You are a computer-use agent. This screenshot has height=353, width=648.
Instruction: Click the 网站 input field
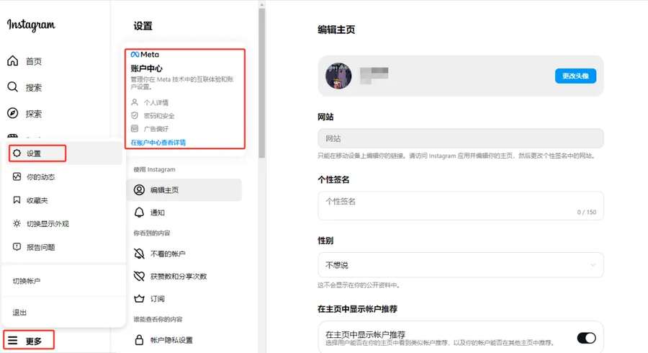click(x=460, y=138)
